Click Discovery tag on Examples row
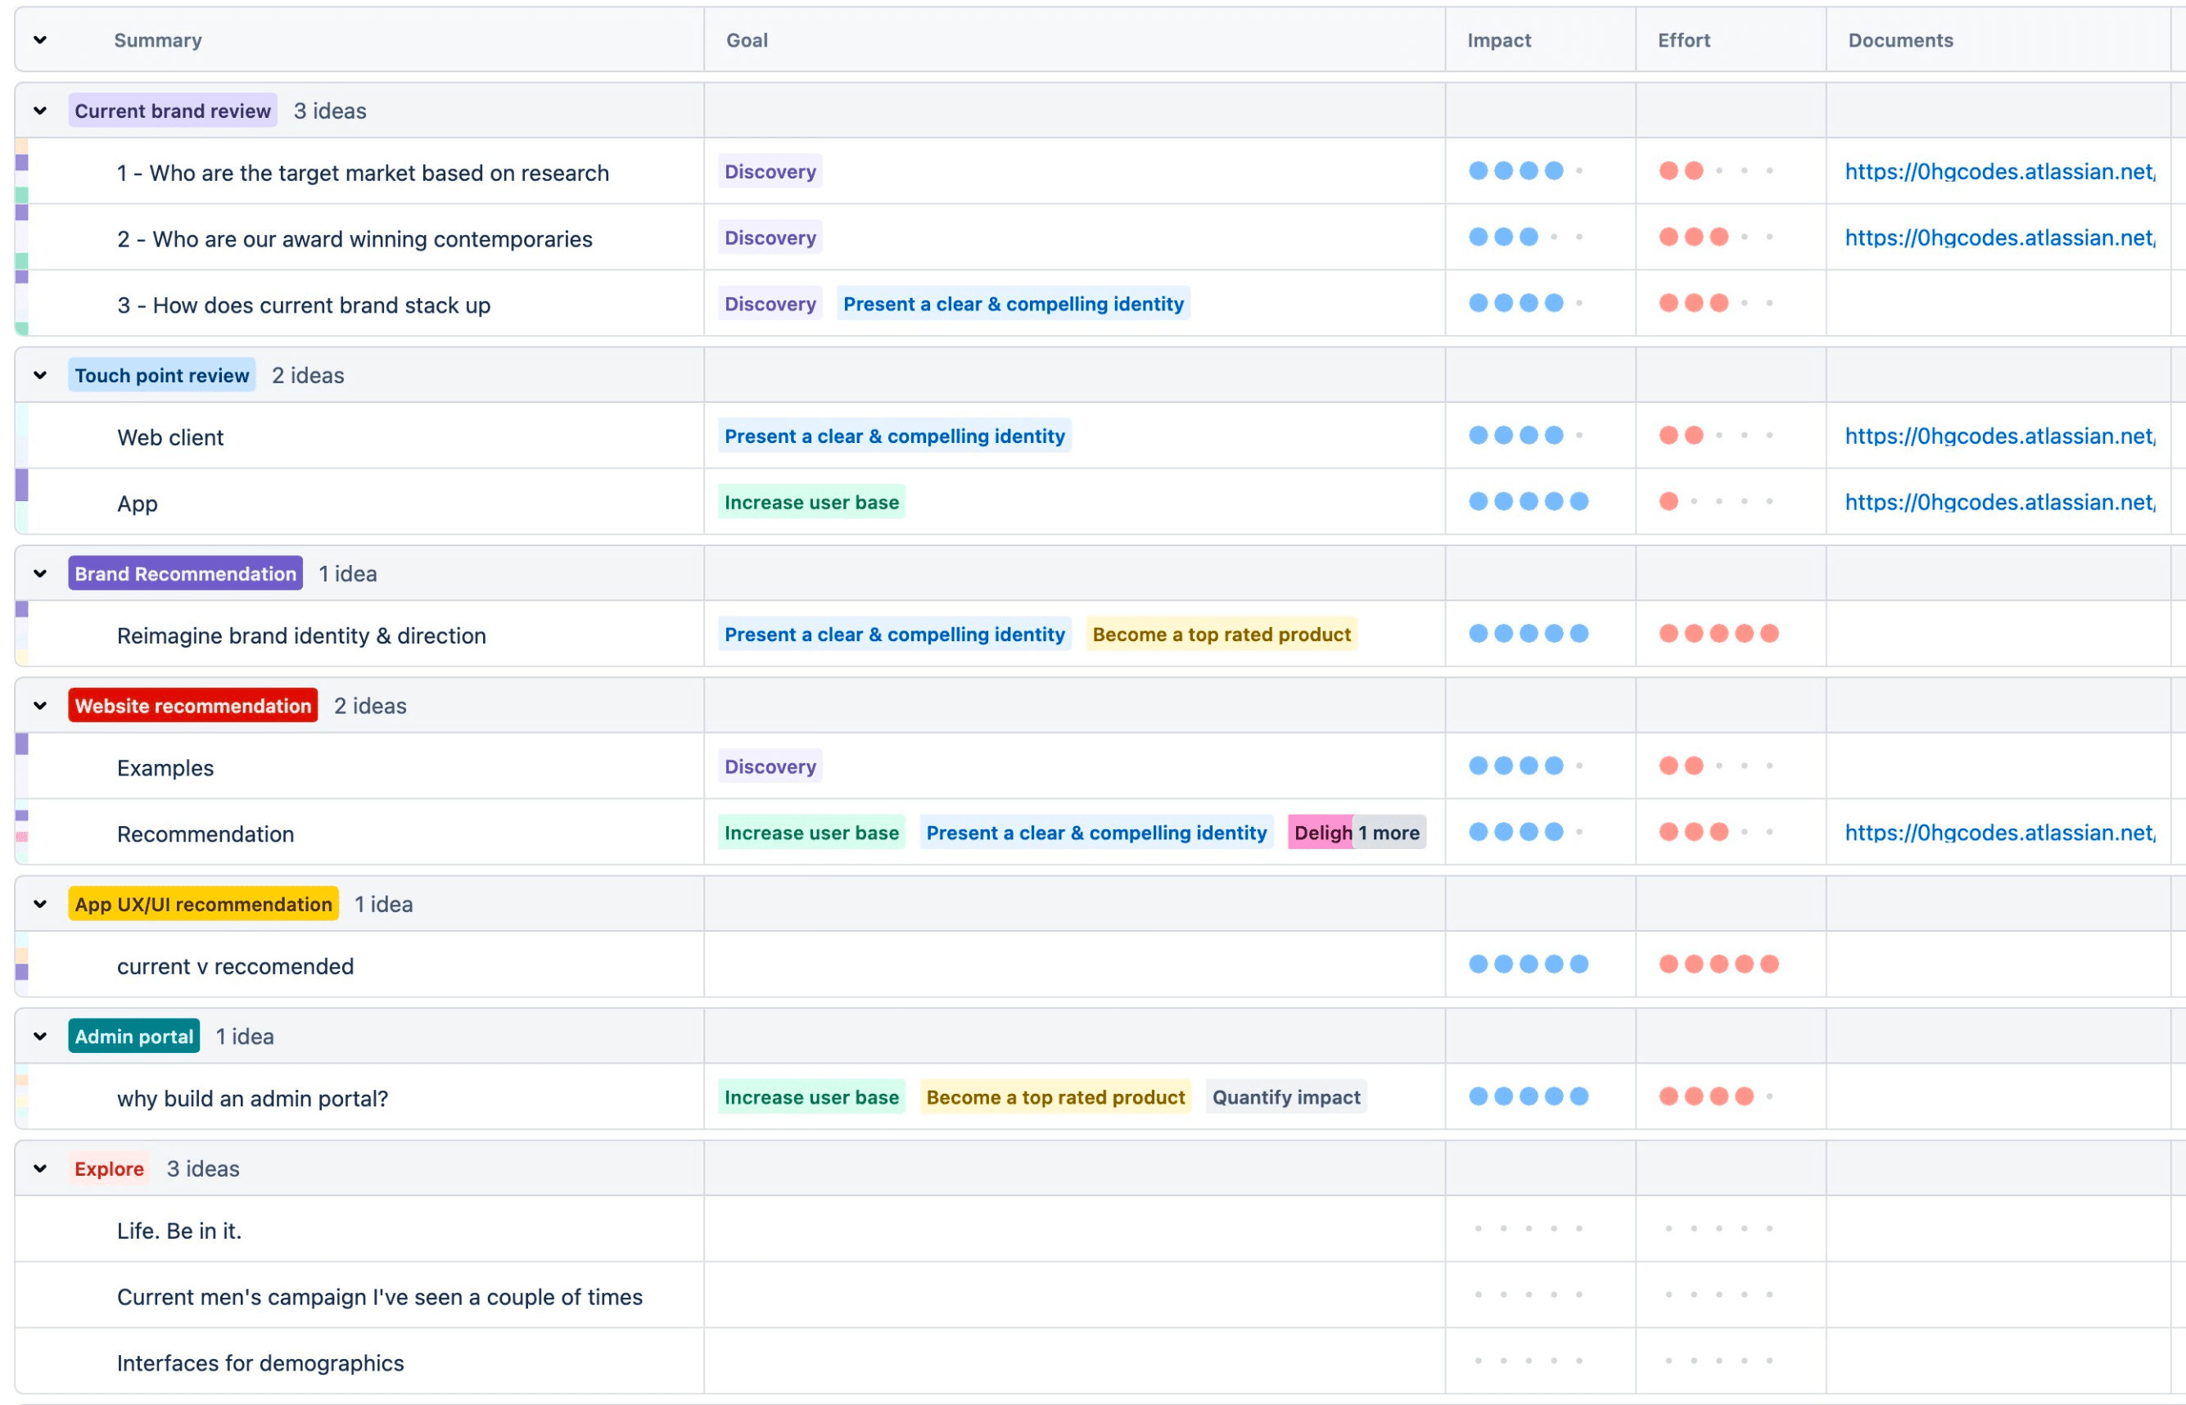Viewport: 2186px width, 1405px height. coord(770,766)
